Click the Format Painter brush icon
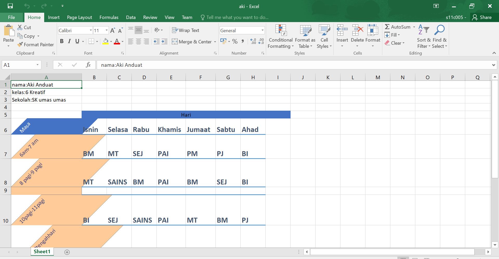Screen dimensions: 499x259 pyautogui.click(x=20, y=45)
